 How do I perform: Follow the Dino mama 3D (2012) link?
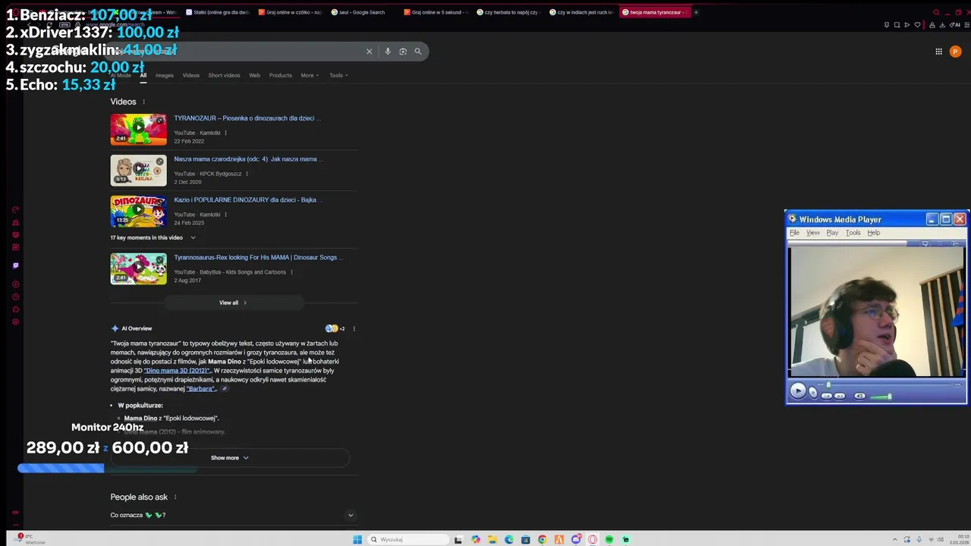176,371
